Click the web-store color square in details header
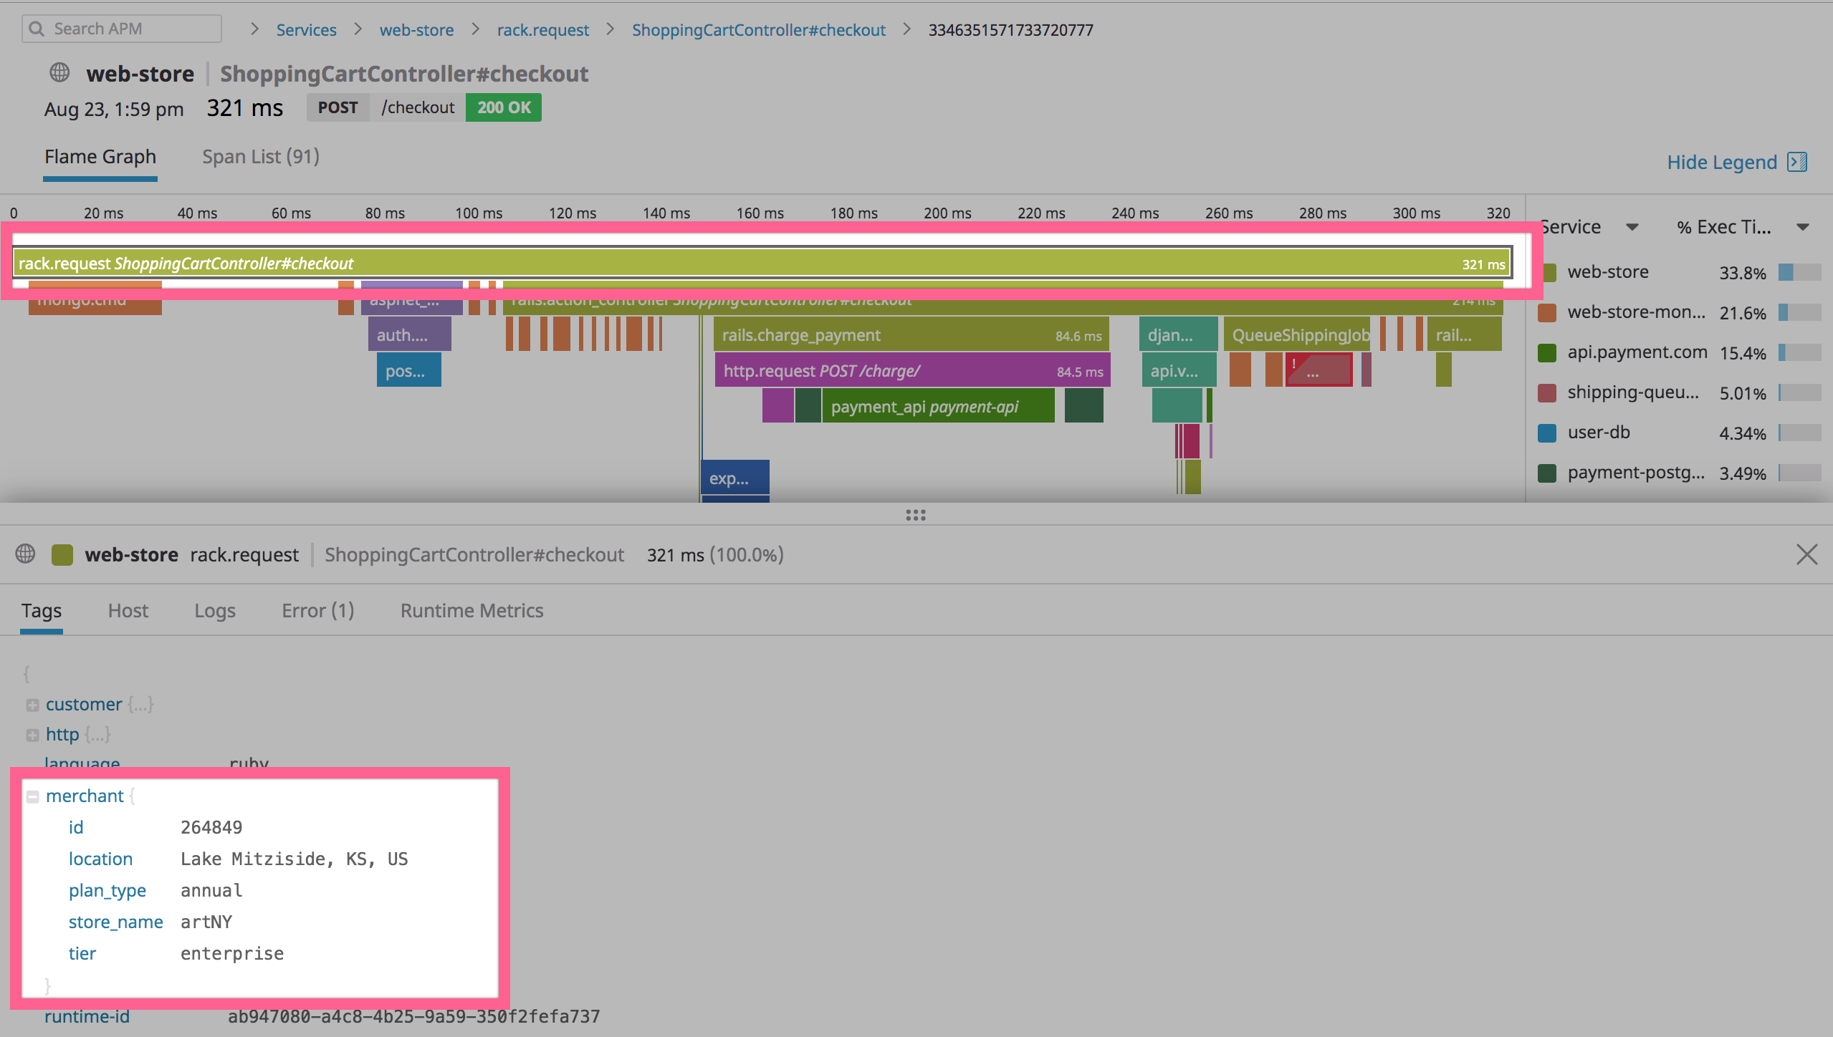 [x=62, y=554]
